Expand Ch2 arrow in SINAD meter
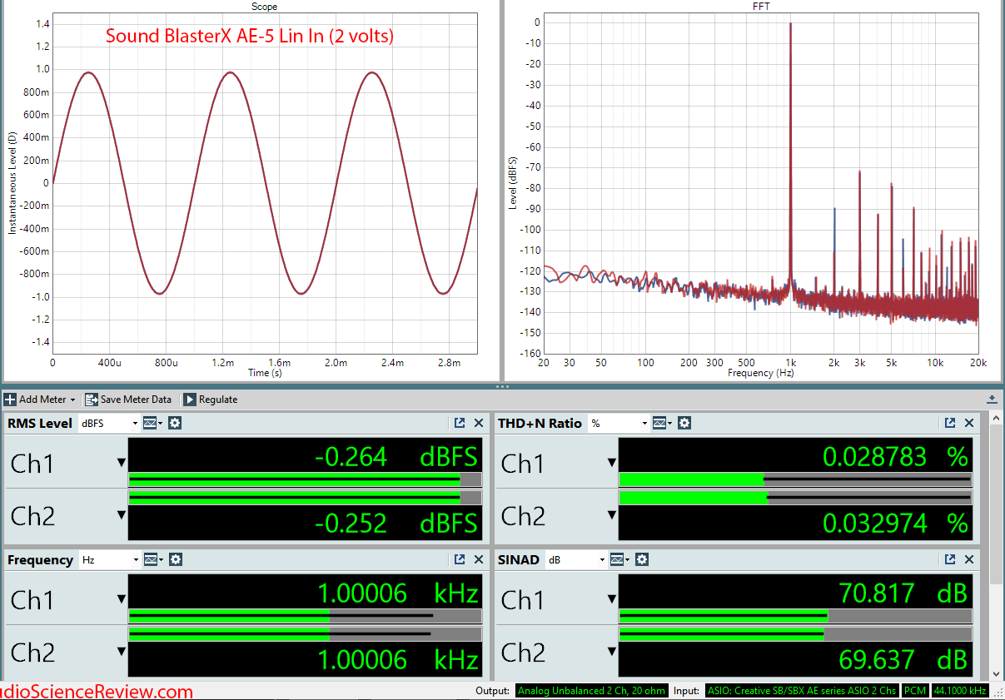1005x700 pixels. (612, 653)
